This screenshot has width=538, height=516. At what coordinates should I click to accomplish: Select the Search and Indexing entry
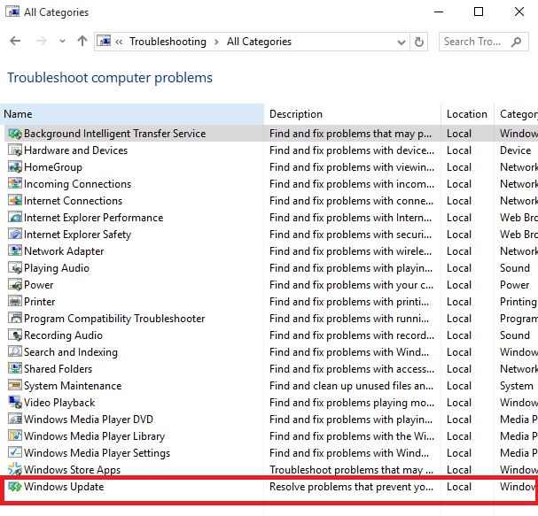point(71,352)
